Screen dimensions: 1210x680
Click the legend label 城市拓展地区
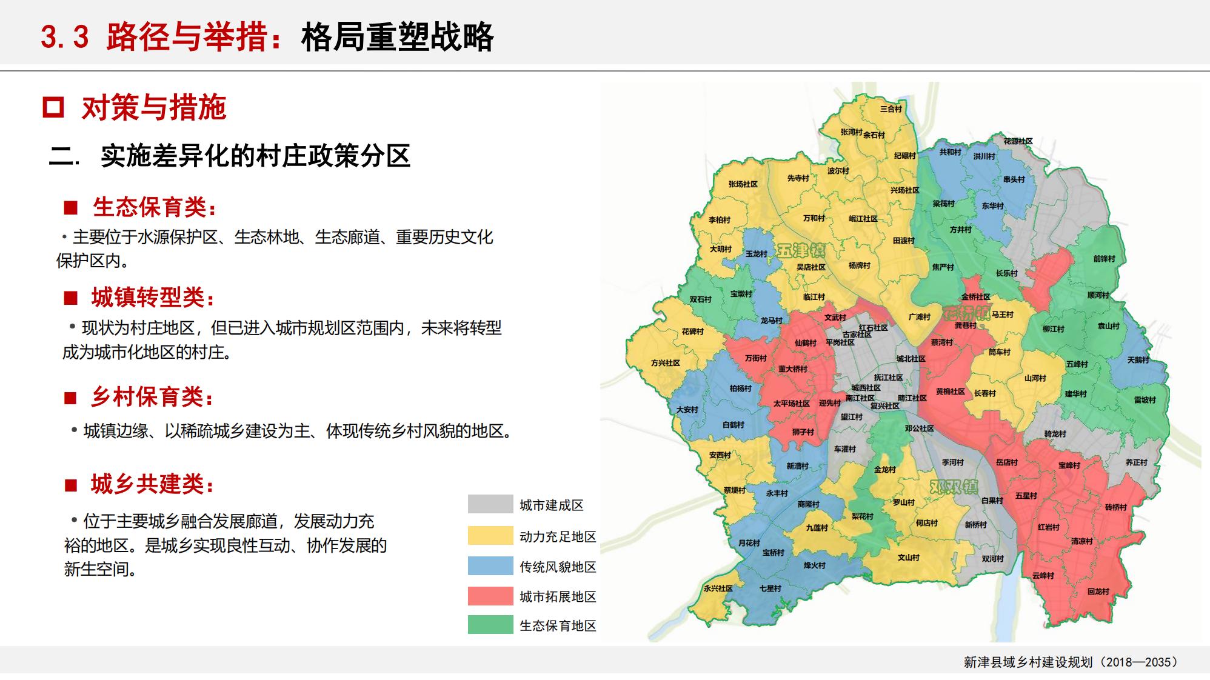tap(558, 597)
